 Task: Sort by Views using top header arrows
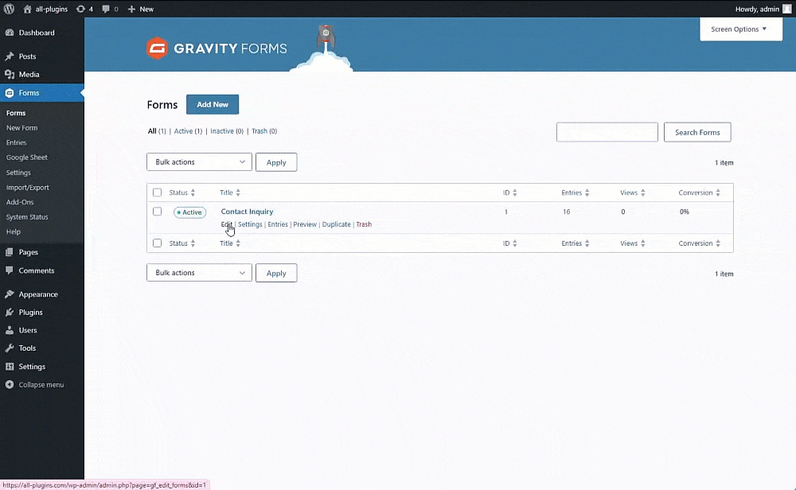click(x=642, y=192)
